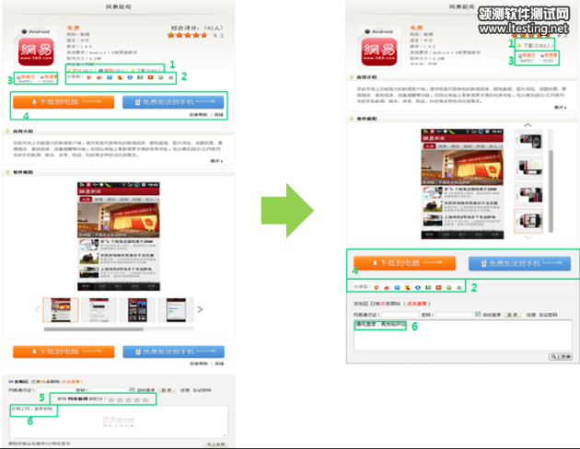This screenshot has height=449, width=580.
Task: Click up chevron above right mockup's vertical thumbnails
Action: pyautogui.click(x=527, y=124)
